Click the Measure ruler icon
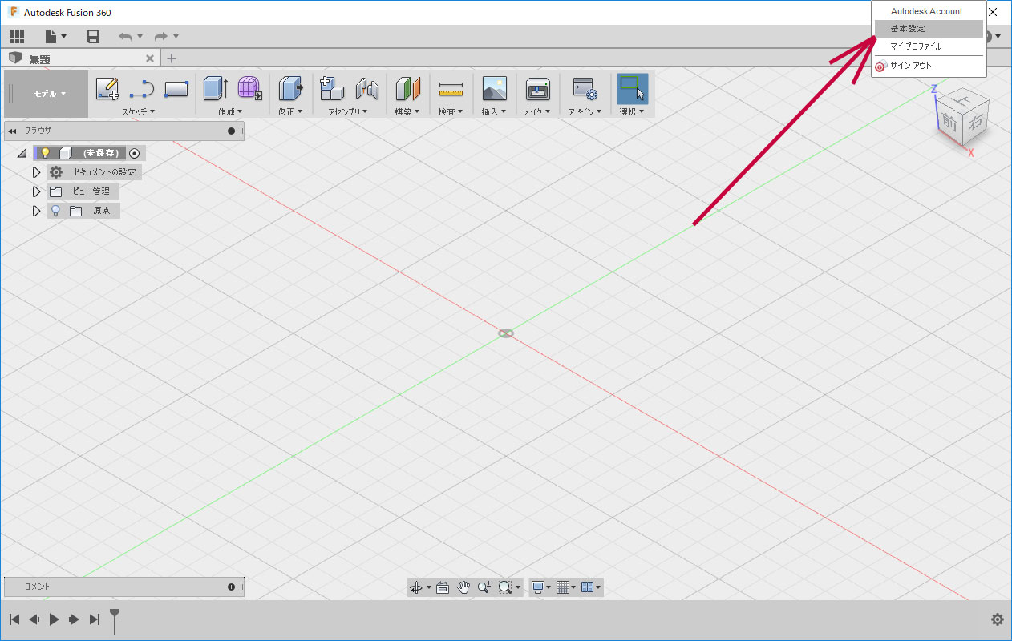The height and width of the screenshot is (641, 1012). [x=451, y=88]
